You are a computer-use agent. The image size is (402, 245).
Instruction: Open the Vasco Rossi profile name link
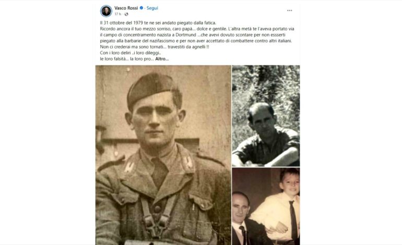[x=126, y=8]
